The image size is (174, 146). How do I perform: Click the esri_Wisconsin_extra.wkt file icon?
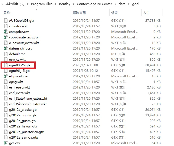(6, 104)
